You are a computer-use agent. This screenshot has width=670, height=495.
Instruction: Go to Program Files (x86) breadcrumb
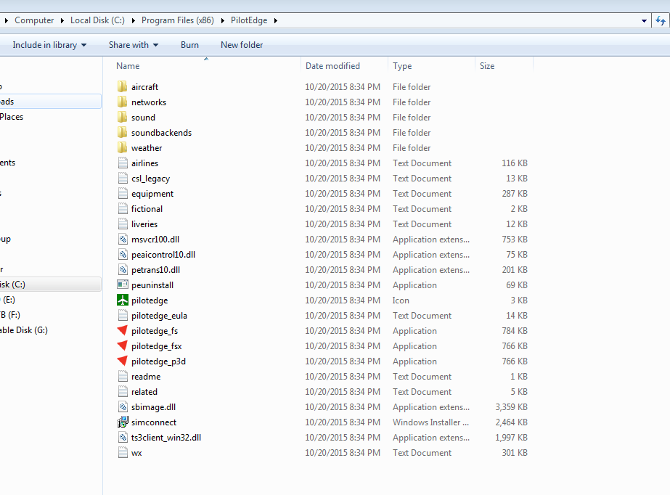pos(178,20)
